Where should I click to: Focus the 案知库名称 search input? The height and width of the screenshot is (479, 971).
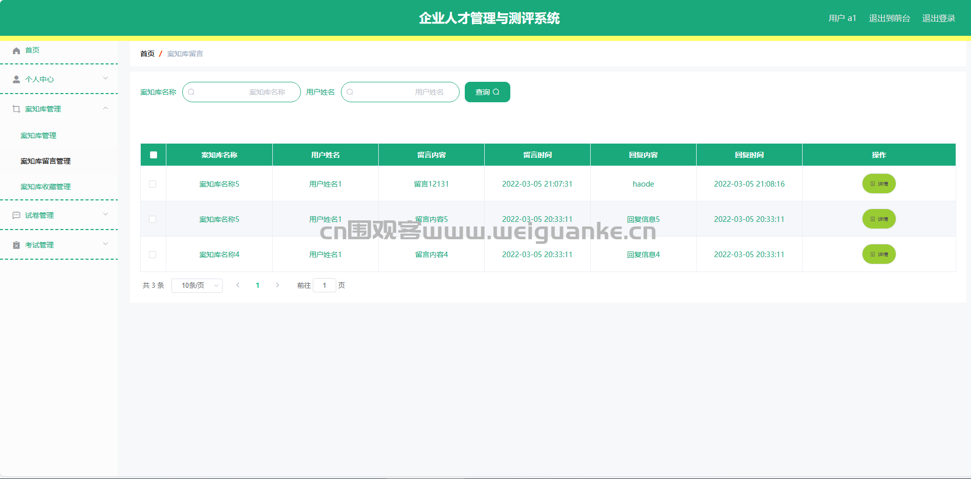pos(242,92)
